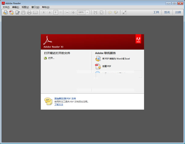Click the convert PDF icon in welcome panel
Viewport: 185px width, 144px height.
click(98, 59)
